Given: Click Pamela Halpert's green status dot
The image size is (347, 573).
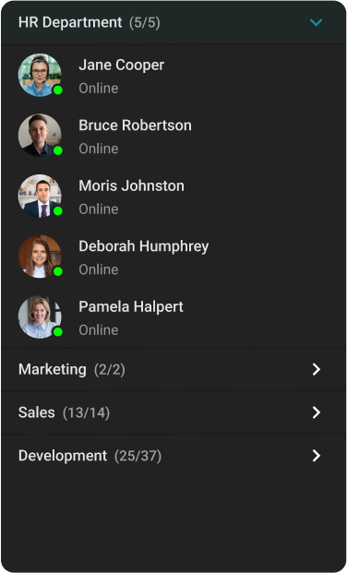Looking at the screenshot, I should (x=58, y=332).
